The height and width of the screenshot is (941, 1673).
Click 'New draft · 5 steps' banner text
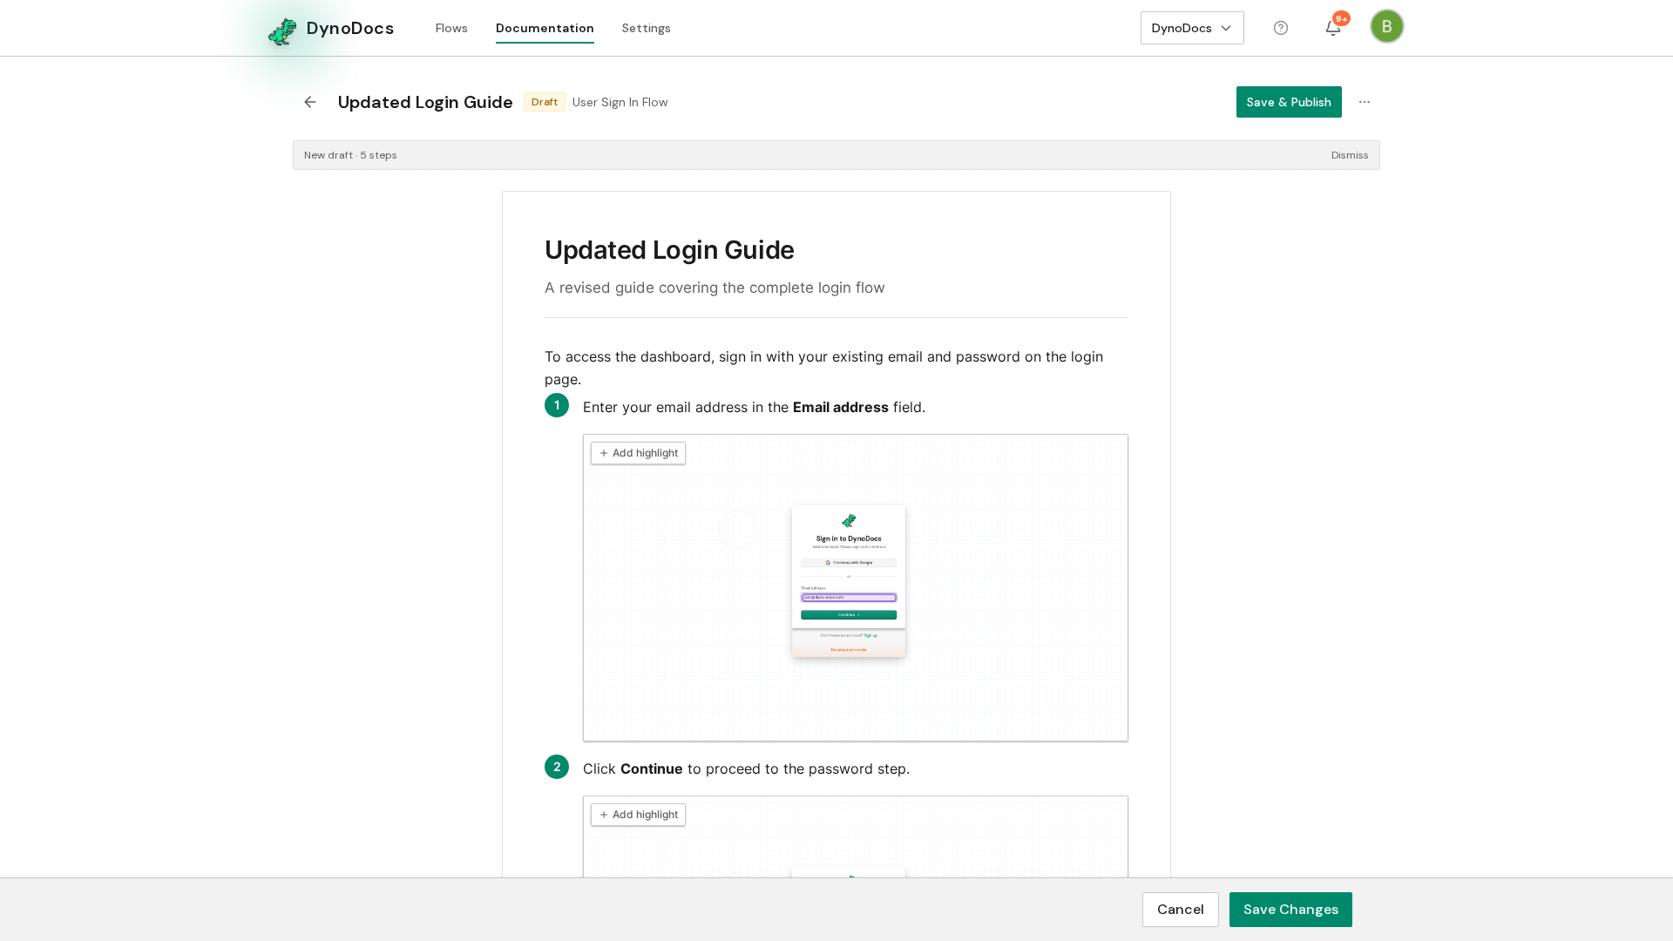[350, 155]
